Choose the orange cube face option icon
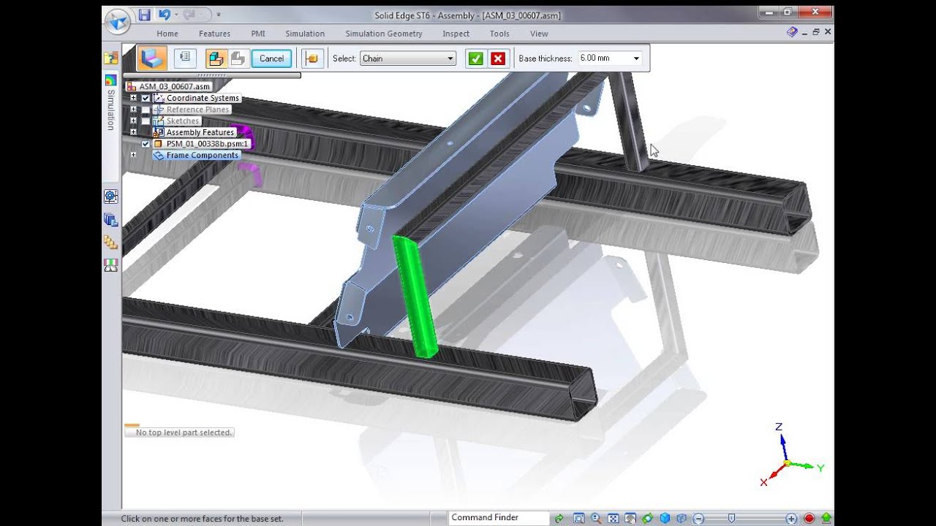This screenshot has height=526, width=936. pos(216,58)
